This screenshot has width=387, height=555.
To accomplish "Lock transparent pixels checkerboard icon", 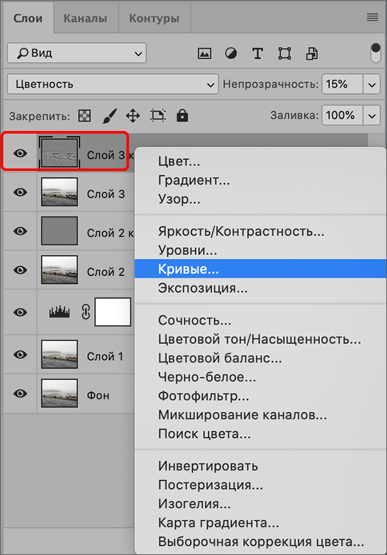I will coord(84,116).
